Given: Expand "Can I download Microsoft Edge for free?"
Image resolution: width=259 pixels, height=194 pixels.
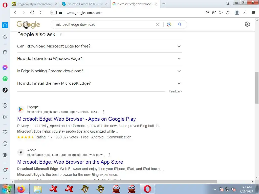Looking at the screenshot, I should coord(100,46).
